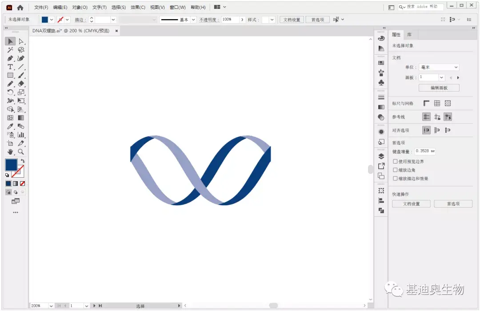480x311 pixels.
Task: Click 文档设置 in the control bar
Action: 292,20
